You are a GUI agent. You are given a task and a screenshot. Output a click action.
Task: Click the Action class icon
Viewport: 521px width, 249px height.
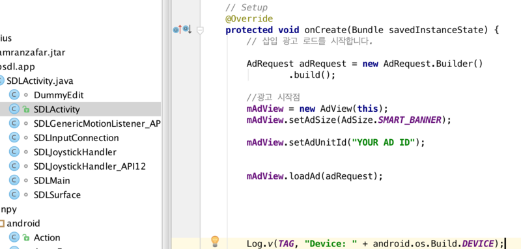14,237
